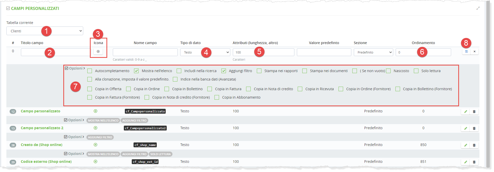
Task: Delete the Codice esterno (Shop online) field
Action: (x=474, y=162)
